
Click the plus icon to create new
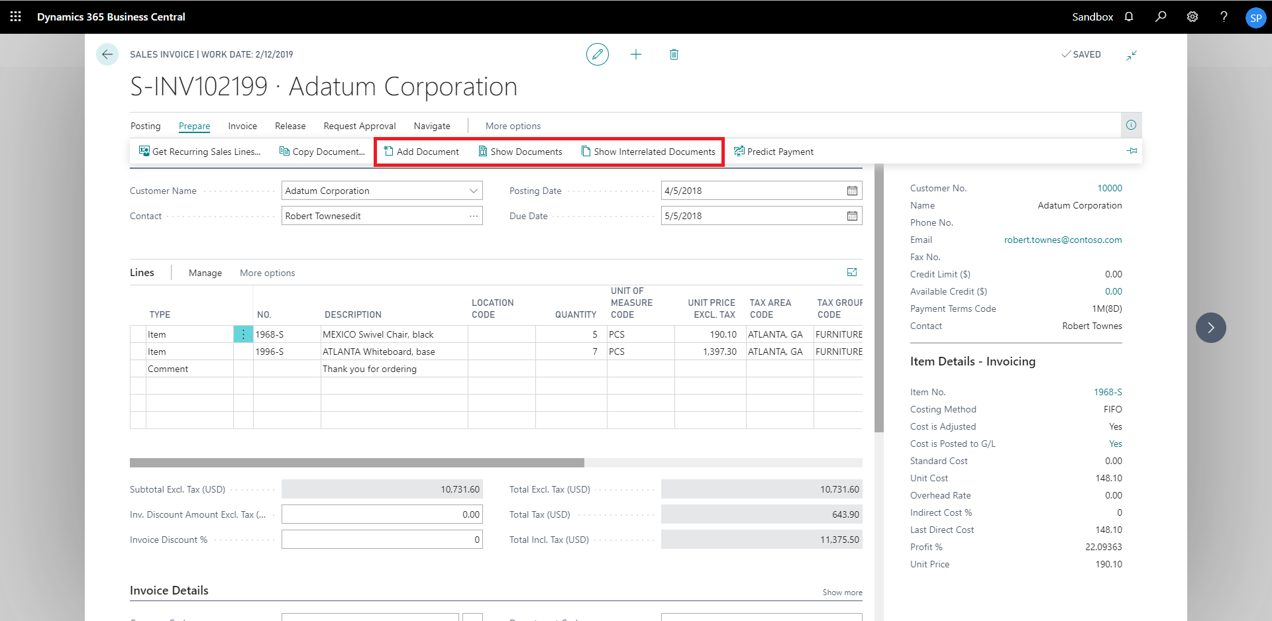click(635, 54)
